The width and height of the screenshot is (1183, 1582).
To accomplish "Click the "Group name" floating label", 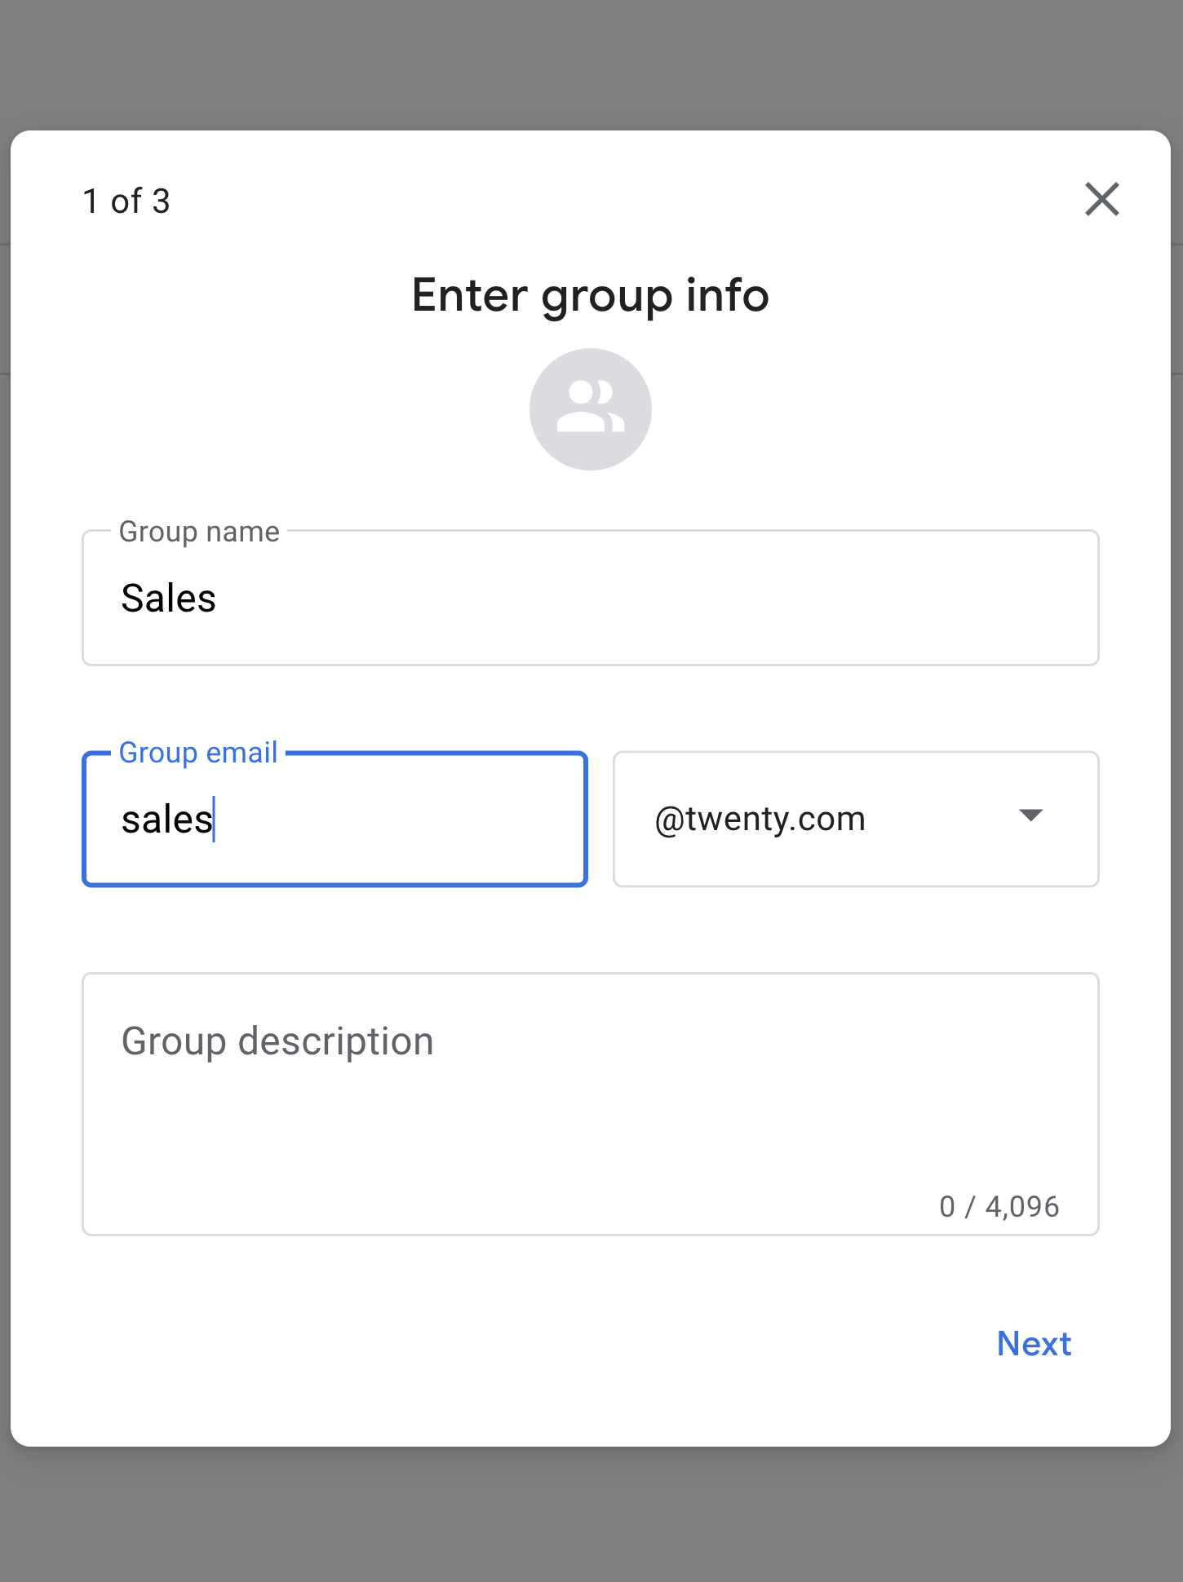I will [x=199, y=532].
